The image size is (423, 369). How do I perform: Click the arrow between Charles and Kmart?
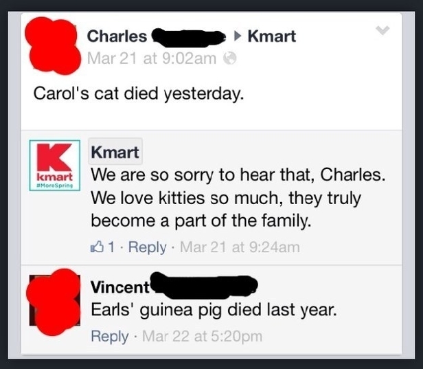(238, 36)
